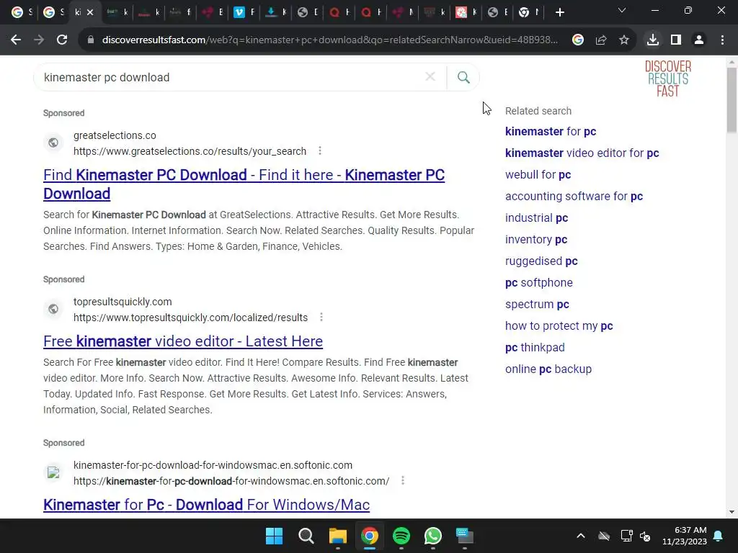Open 'Kinemaster for Pc - Download' link
The image size is (738, 553).
click(x=206, y=505)
